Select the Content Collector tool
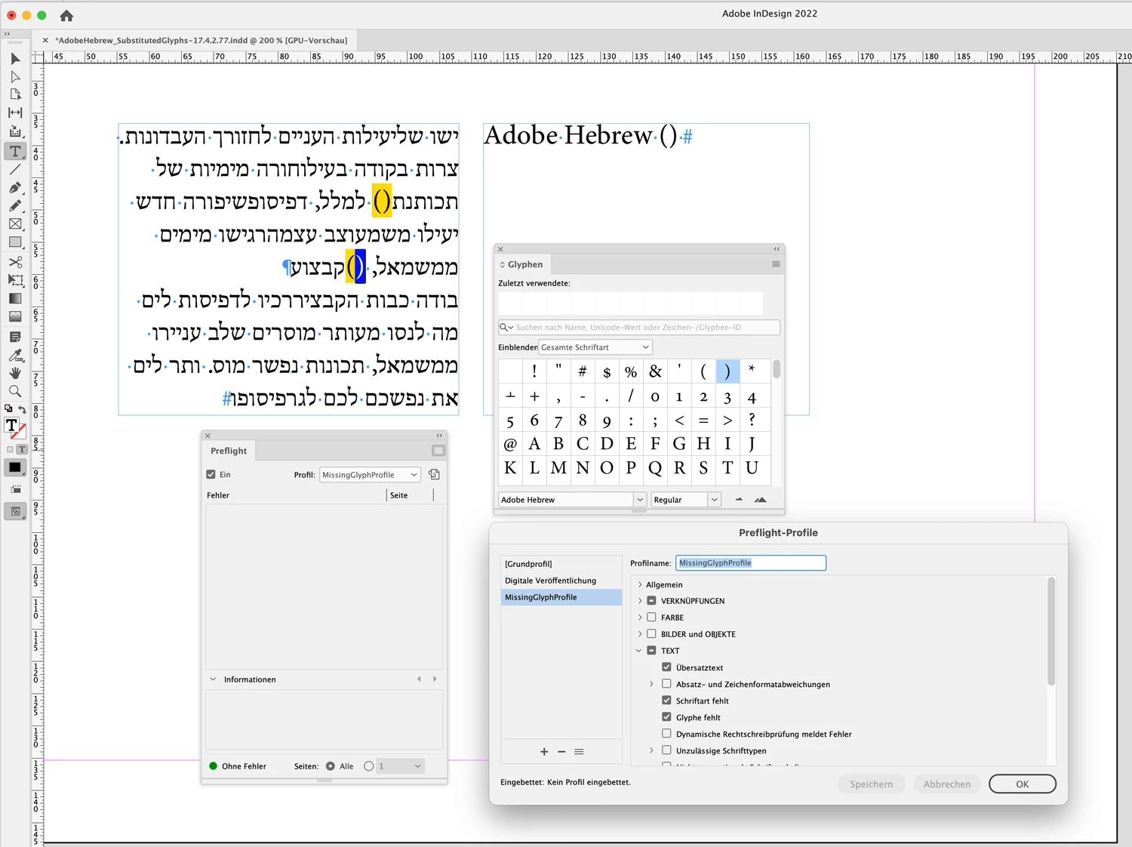Viewport: 1132px width, 847px height. point(15,131)
